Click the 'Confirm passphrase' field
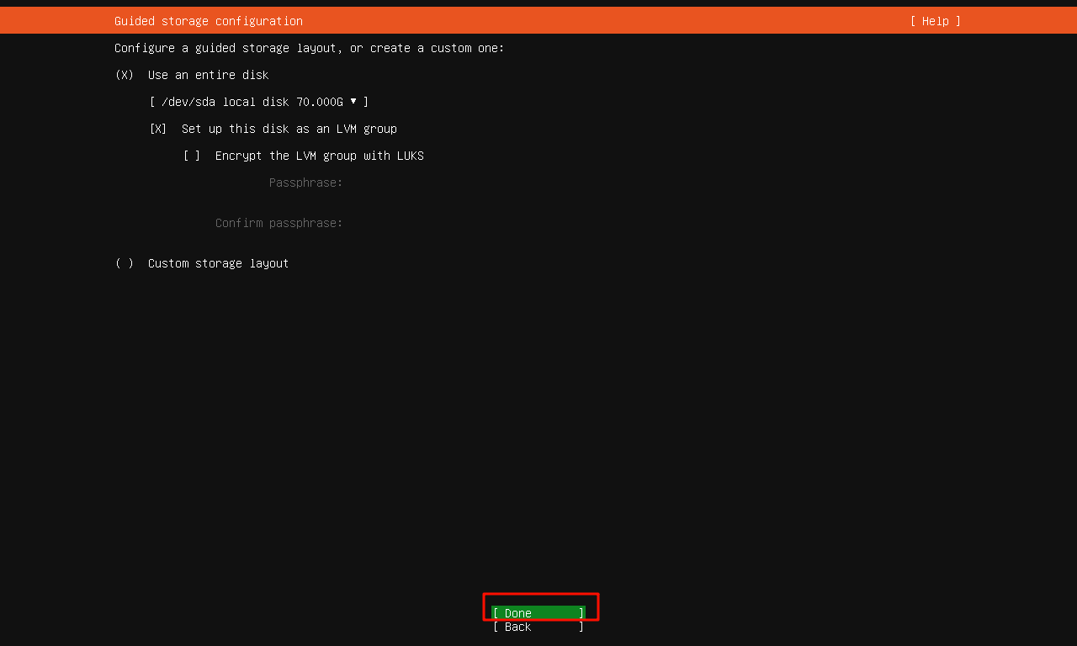This screenshot has height=646, width=1077. (x=421, y=223)
